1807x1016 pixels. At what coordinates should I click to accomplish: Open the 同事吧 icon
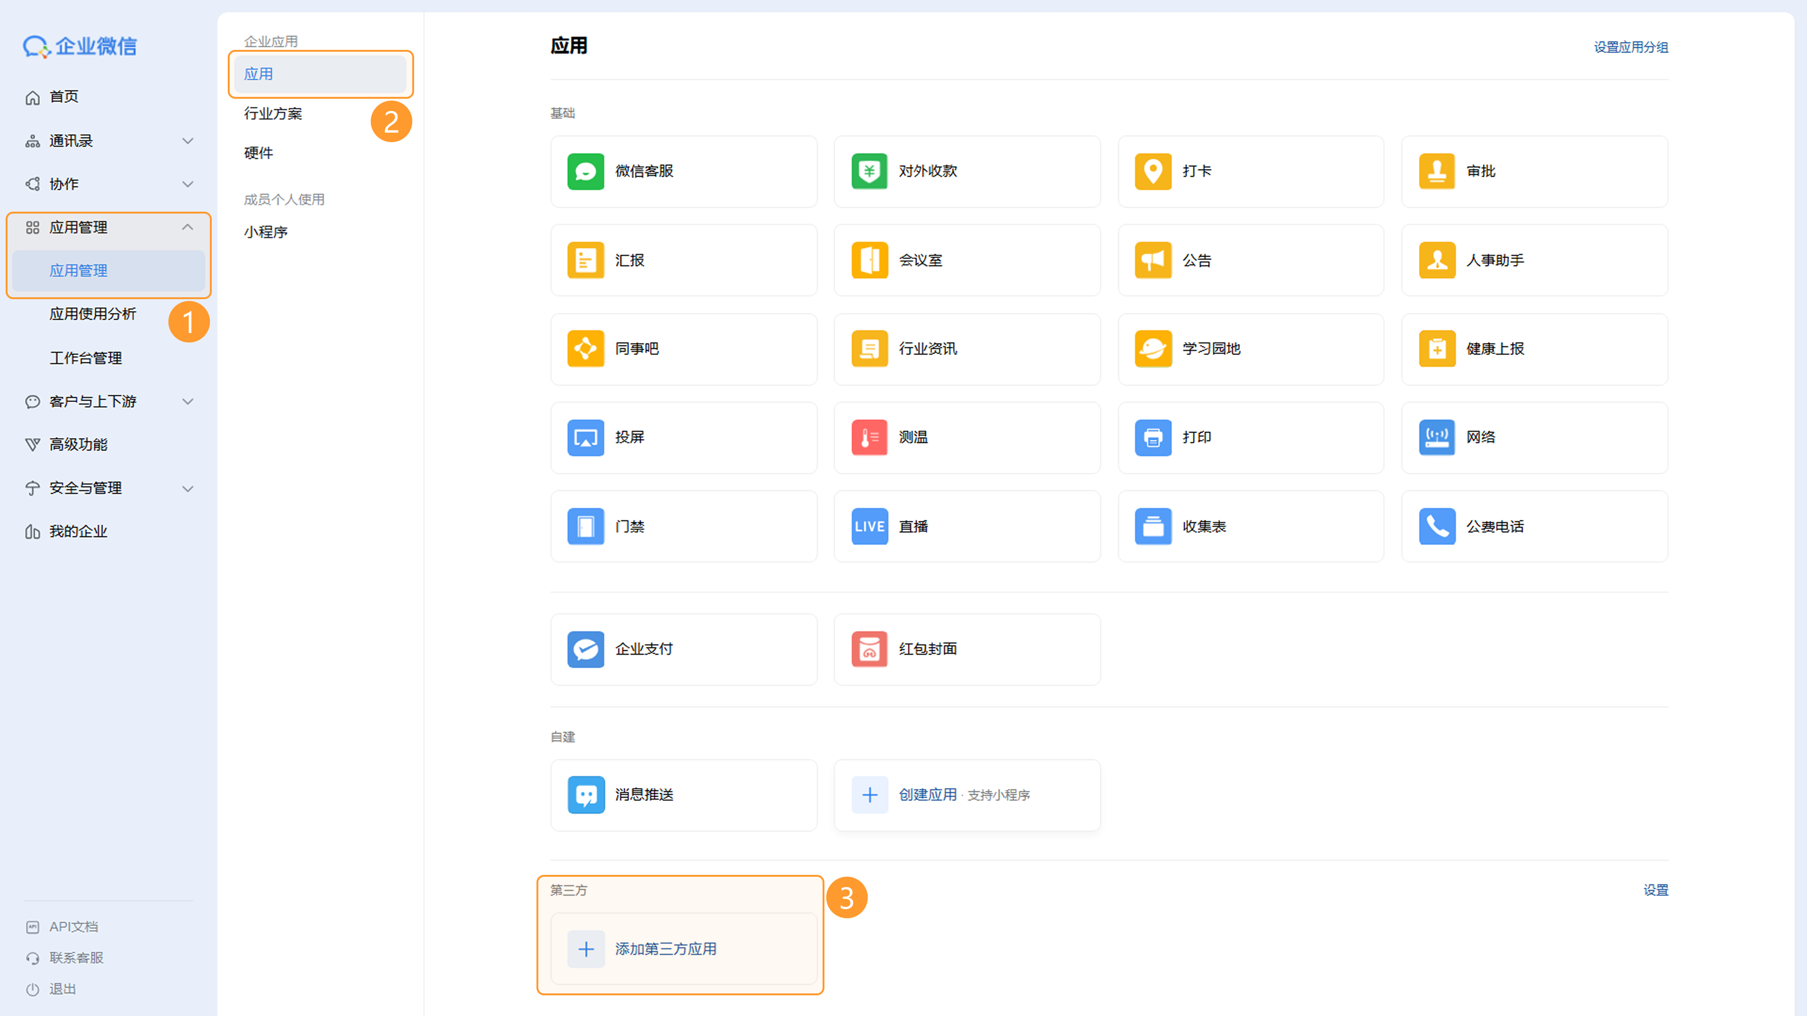(586, 349)
